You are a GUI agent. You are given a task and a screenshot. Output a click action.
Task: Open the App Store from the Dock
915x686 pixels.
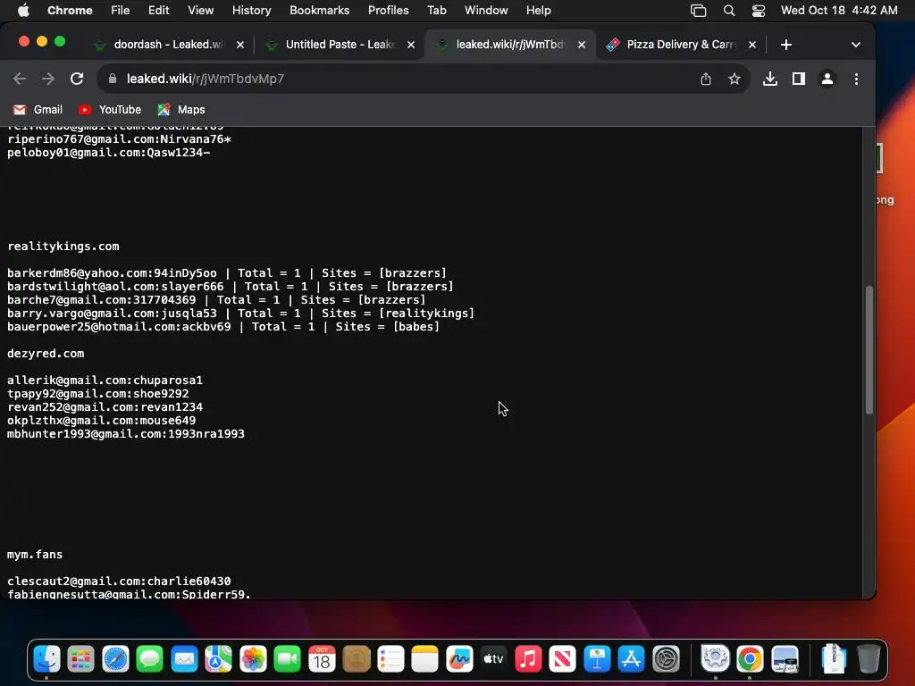click(632, 659)
